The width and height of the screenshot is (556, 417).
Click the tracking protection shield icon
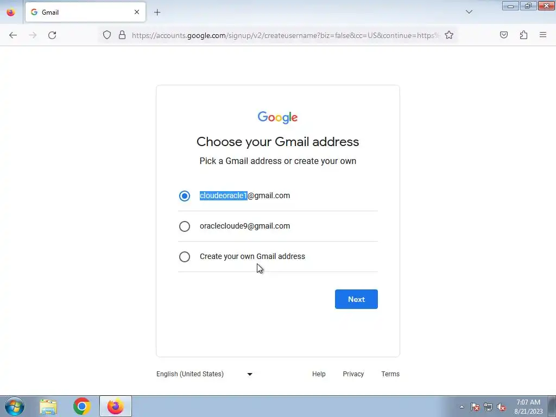coord(107,35)
